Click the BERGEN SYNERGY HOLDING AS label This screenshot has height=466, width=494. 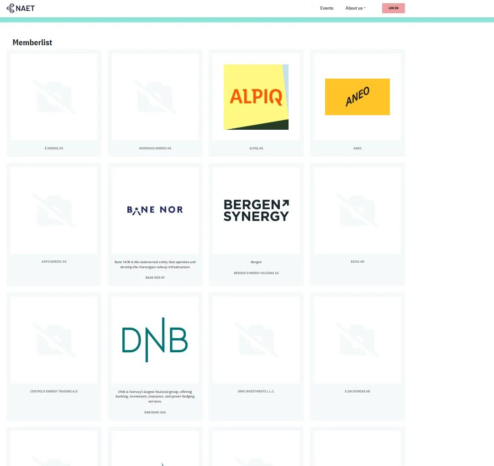[x=256, y=273]
